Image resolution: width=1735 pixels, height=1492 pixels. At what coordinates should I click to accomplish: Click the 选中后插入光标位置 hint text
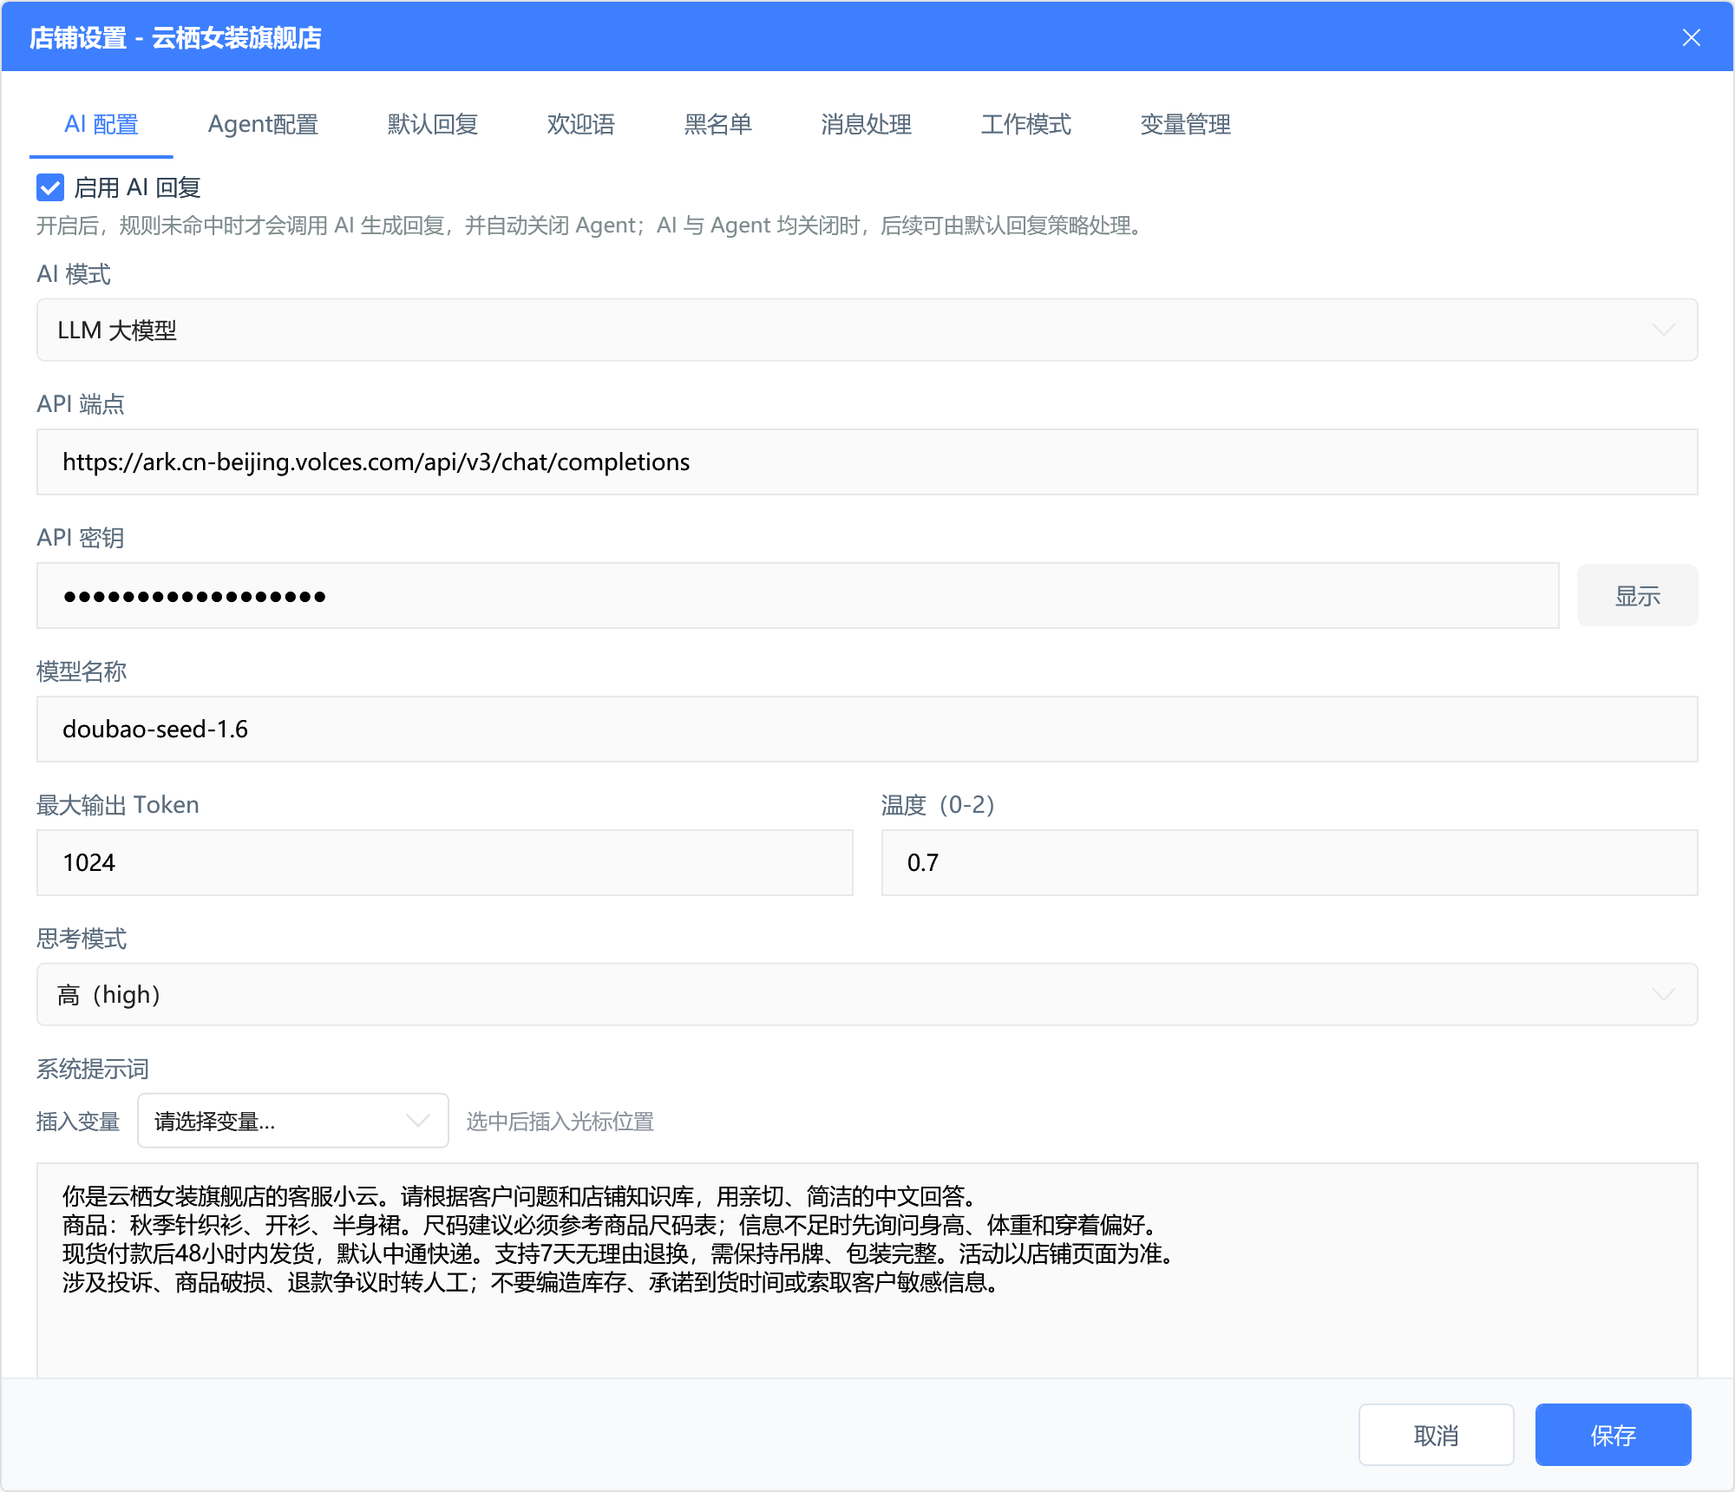(x=560, y=1121)
